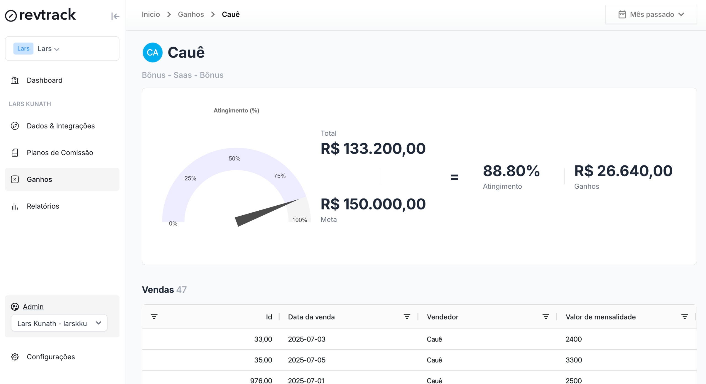Image resolution: width=706 pixels, height=384 pixels.
Task: Navigate to Ganhos in the breadcrumb
Action: [x=191, y=14]
